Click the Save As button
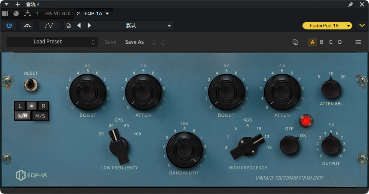Viewport: 369px width, 194px height. tap(135, 42)
